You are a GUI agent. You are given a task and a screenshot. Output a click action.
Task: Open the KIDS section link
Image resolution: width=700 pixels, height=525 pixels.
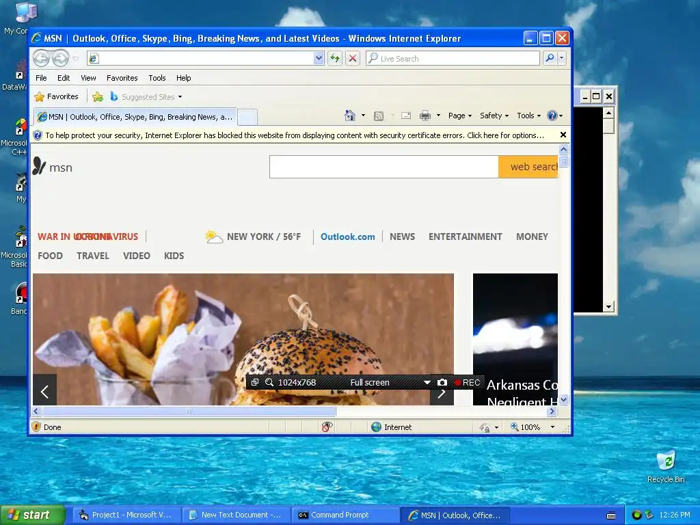tap(174, 256)
